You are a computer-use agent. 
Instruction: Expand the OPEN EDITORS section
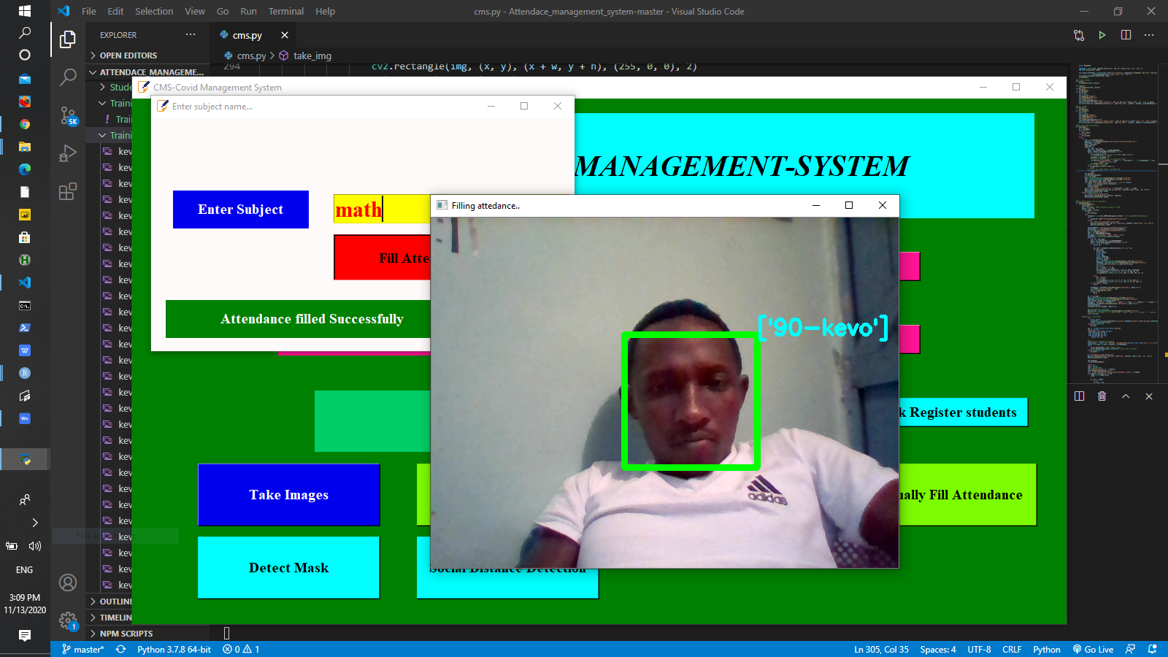128,55
